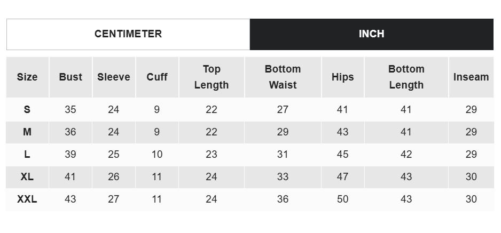Switch to the CENTIMETER tab
The width and height of the screenshot is (501, 233).
(x=128, y=34)
